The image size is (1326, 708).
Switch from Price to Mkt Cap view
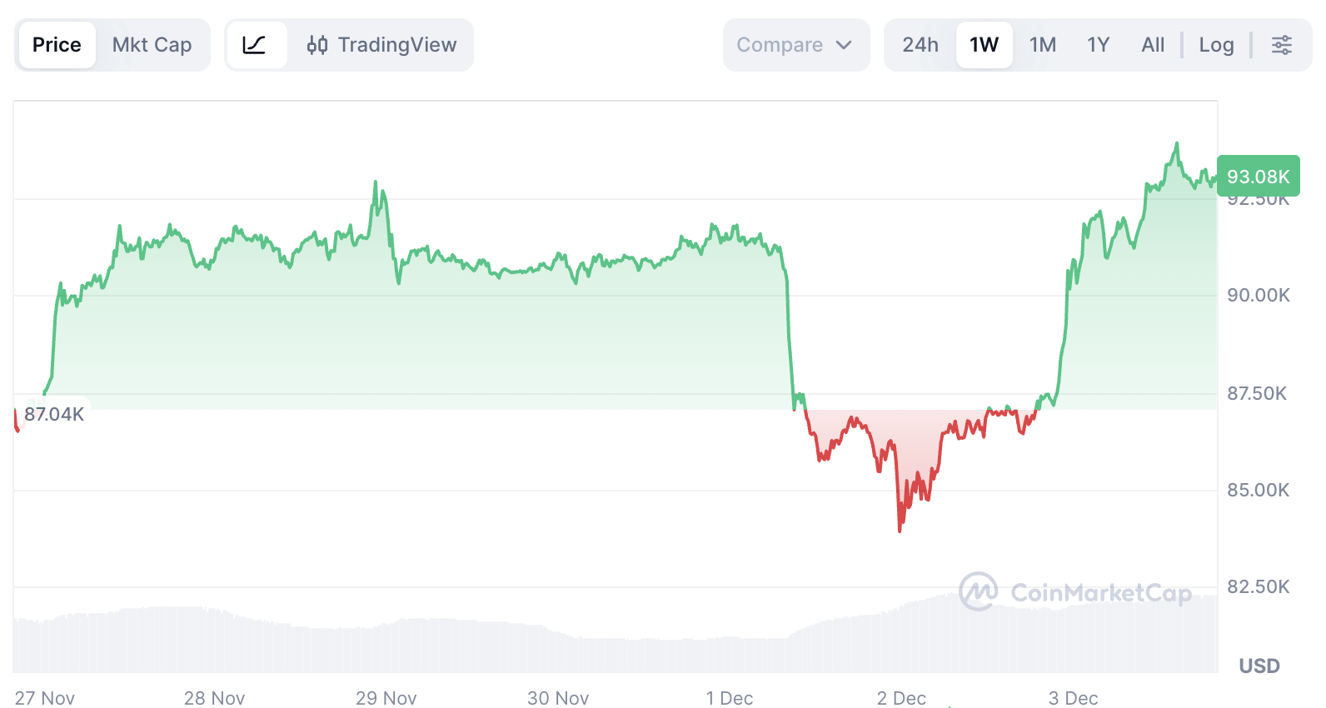(152, 45)
